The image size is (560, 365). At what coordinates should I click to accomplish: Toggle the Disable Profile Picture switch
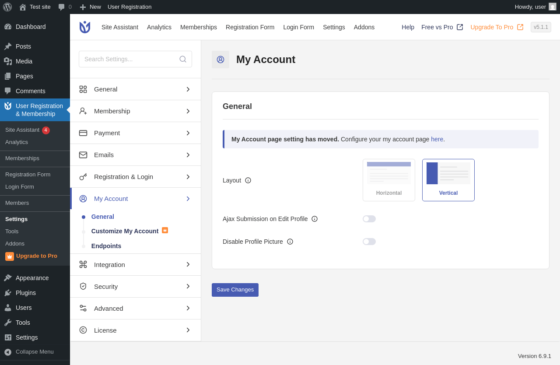[x=369, y=242]
